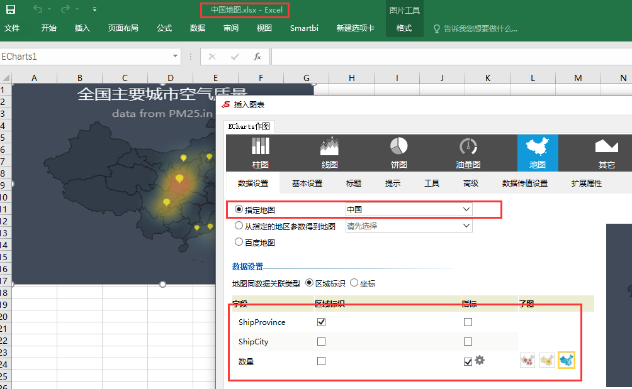This screenshot has width=632, height=389.
Task: Select the 指定地图 radio button
Action: pos(239,209)
